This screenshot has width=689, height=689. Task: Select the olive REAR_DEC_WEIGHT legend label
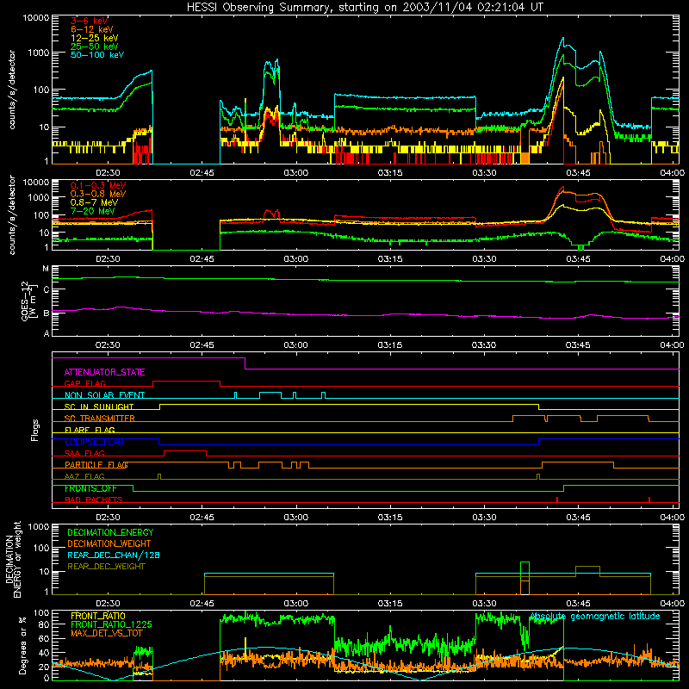click(x=106, y=567)
